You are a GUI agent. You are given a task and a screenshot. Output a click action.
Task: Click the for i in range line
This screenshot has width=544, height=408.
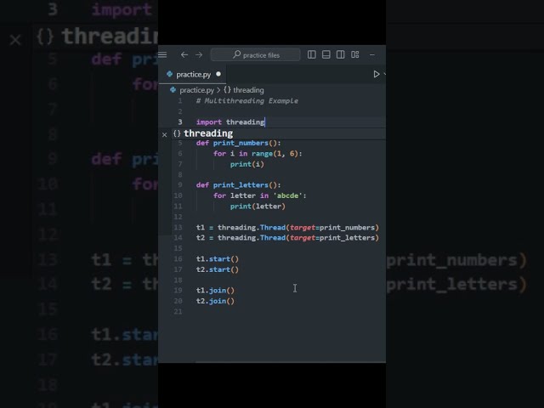[x=258, y=154]
